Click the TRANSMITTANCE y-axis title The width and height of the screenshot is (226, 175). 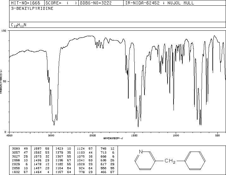[1, 82]
